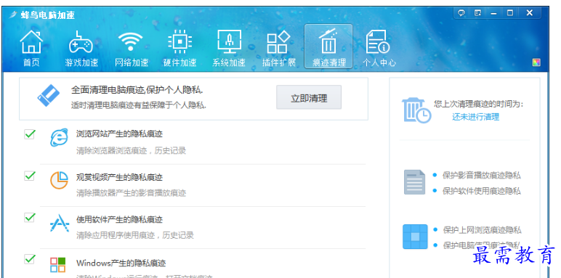Click 清除浏览器浏览痕迹，历史记录 description

point(131,150)
